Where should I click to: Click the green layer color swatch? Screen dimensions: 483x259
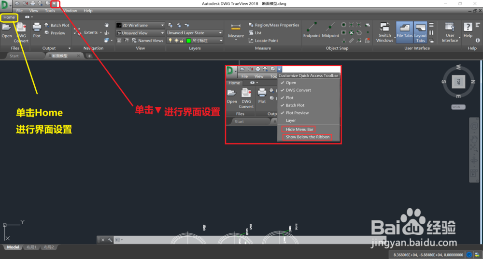point(188,41)
